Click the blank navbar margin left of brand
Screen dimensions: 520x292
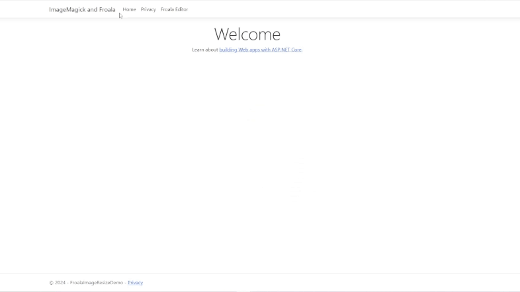[23, 9]
